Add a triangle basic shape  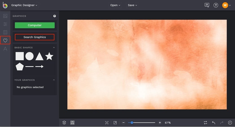(x=40, y=56)
